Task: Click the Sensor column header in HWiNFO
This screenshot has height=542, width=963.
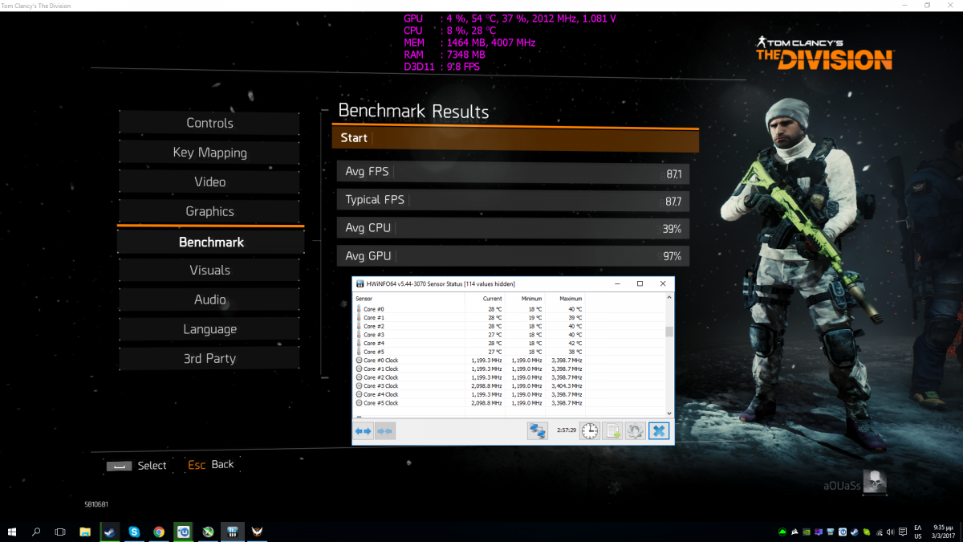Action: [x=408, y=299]
